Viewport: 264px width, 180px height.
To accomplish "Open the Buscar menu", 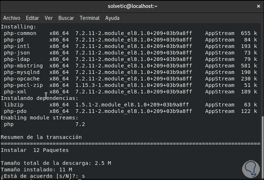I will pyautogui.click(x=66, y=18).
